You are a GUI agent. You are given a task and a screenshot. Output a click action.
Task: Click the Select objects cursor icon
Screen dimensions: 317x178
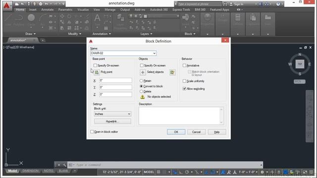click(x=143, y=72)
